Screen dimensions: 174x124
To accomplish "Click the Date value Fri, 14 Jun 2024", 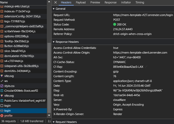I will point(132,86).
